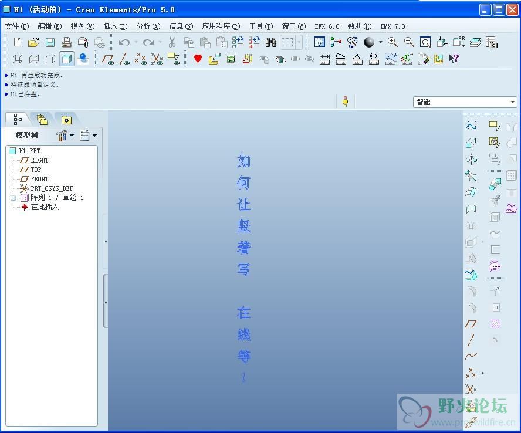Open a file using folder icon
The image size is (521, 433).
[33, 42]
